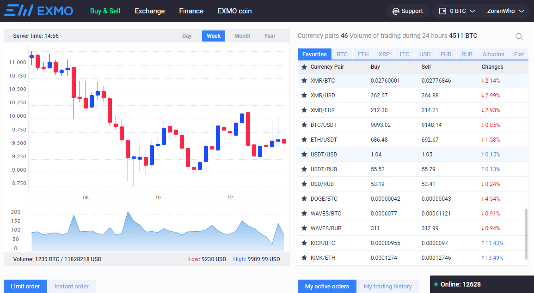Click the EXMO logo
This screenshot has width=534, height=293.
(38, 11)
